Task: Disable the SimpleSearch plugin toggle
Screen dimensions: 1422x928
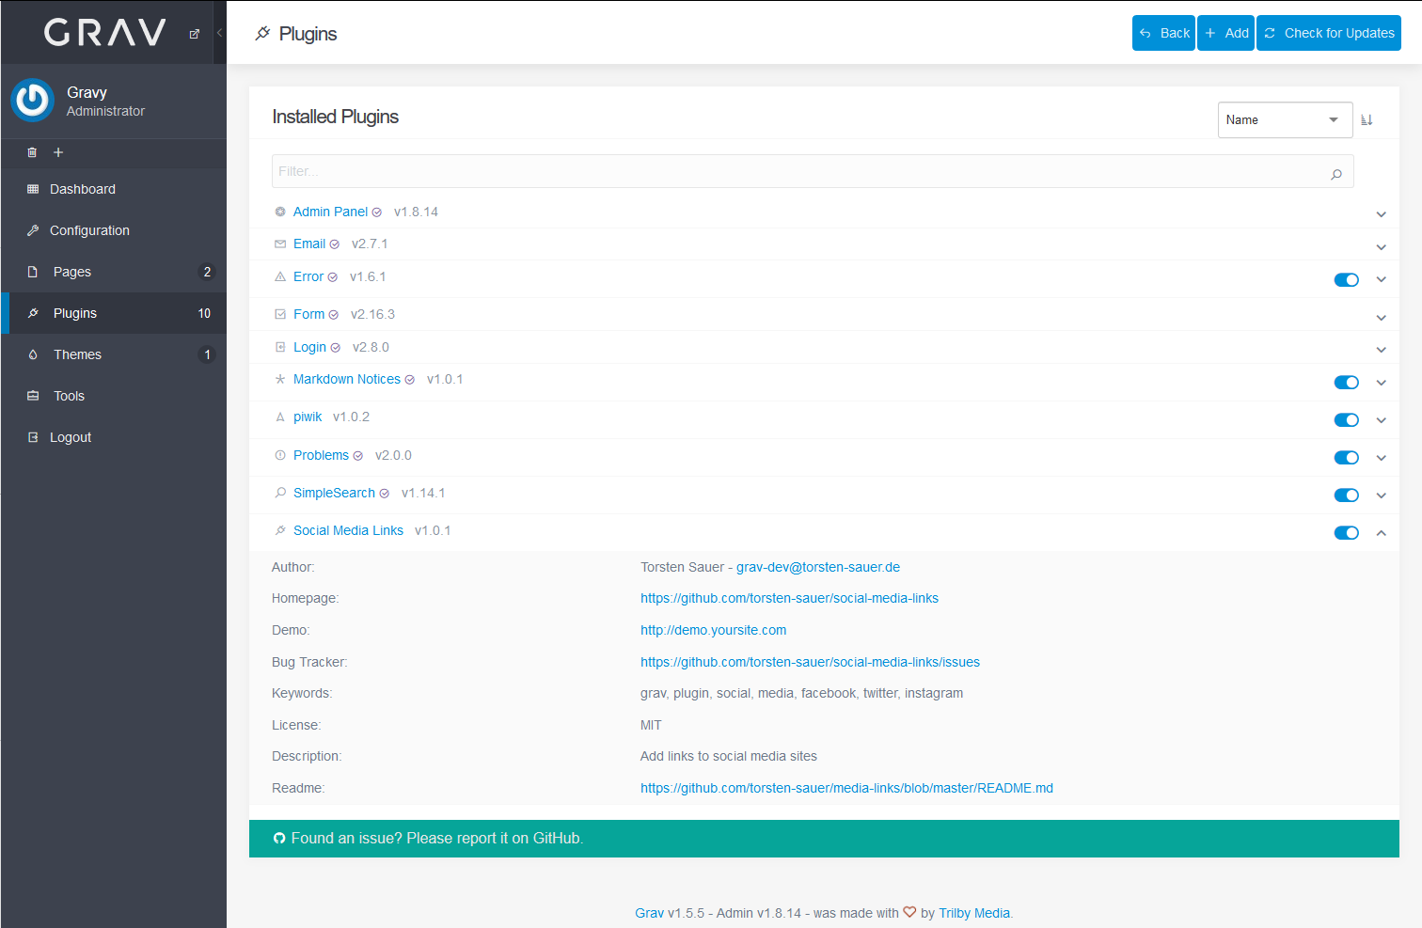Action: tap(1347, 495)
